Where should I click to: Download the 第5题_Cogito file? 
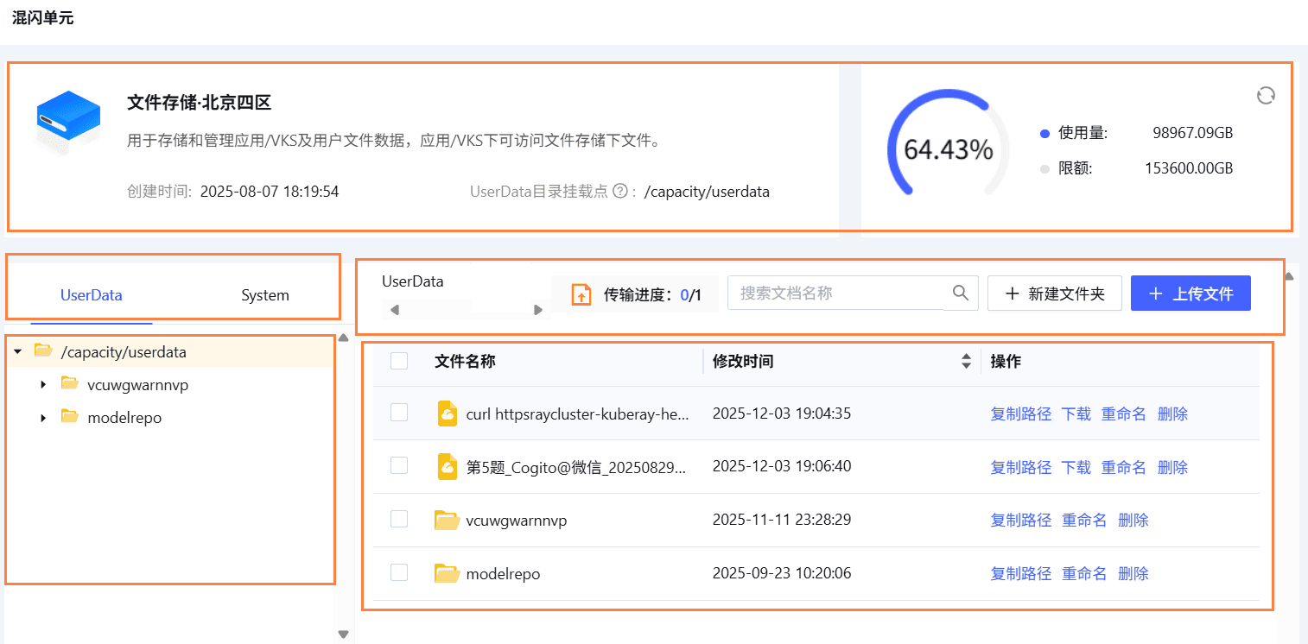click(x=1076, y=467)
